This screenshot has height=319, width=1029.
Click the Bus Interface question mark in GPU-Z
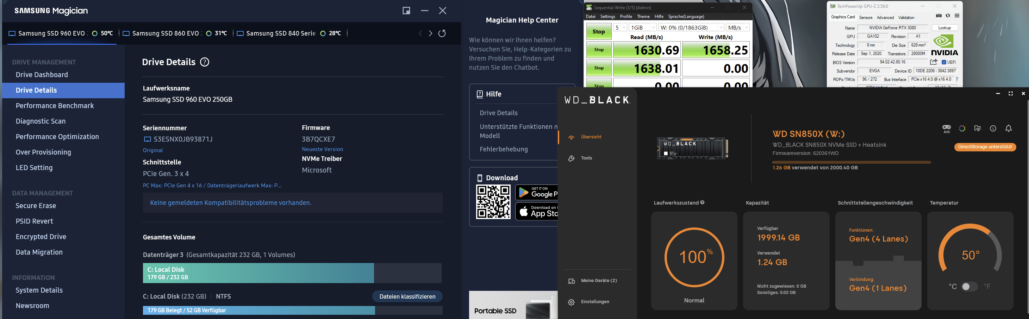[957, 80]
